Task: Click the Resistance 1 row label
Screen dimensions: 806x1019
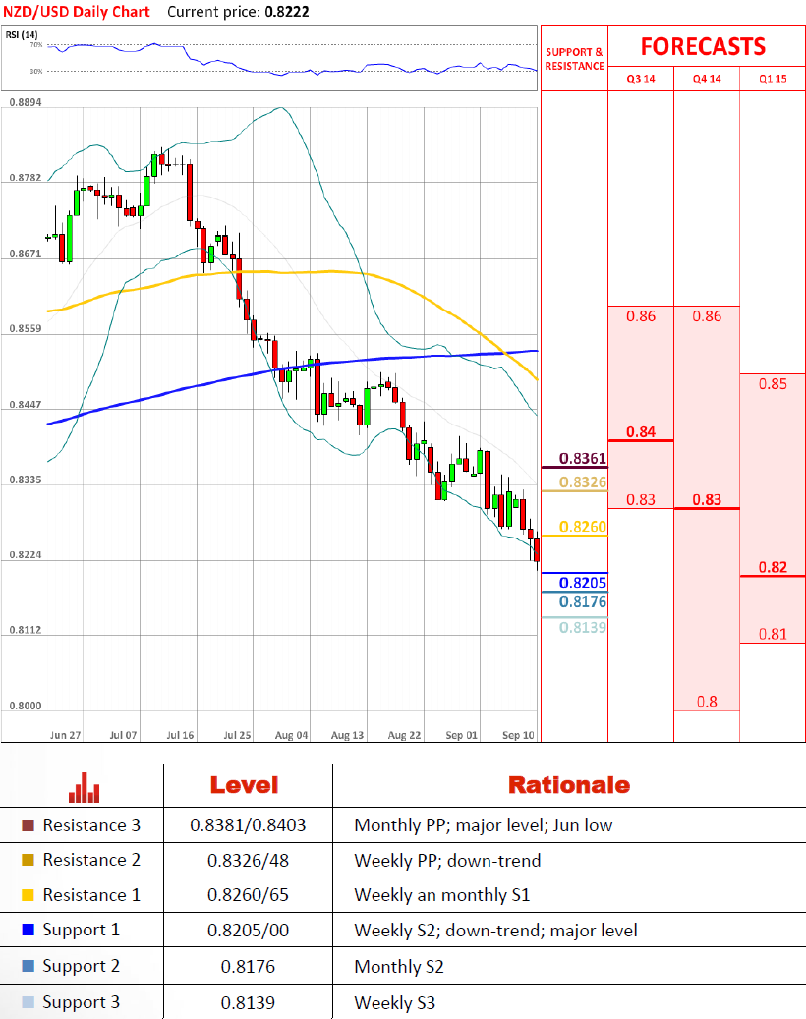Action: pyautogui.click(x=91, y=895)
